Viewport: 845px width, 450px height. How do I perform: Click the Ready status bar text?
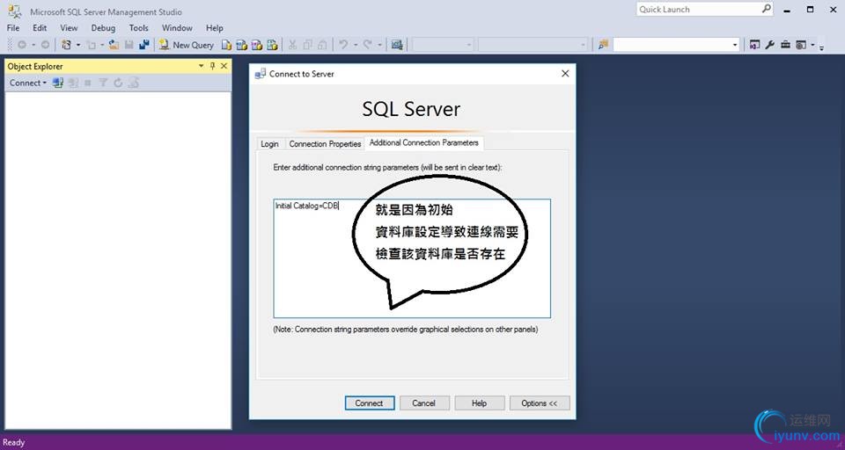click(x=14, y=442)
